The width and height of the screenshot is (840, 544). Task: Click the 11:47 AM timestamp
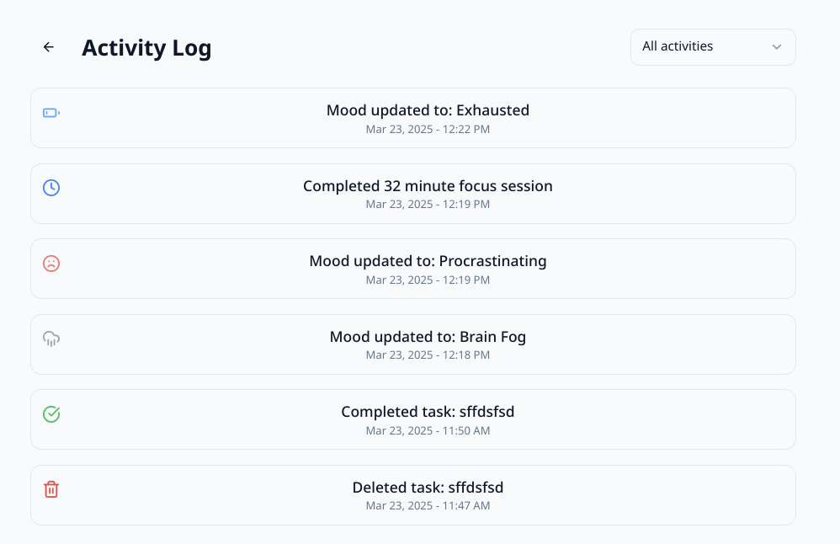(428, 506)
